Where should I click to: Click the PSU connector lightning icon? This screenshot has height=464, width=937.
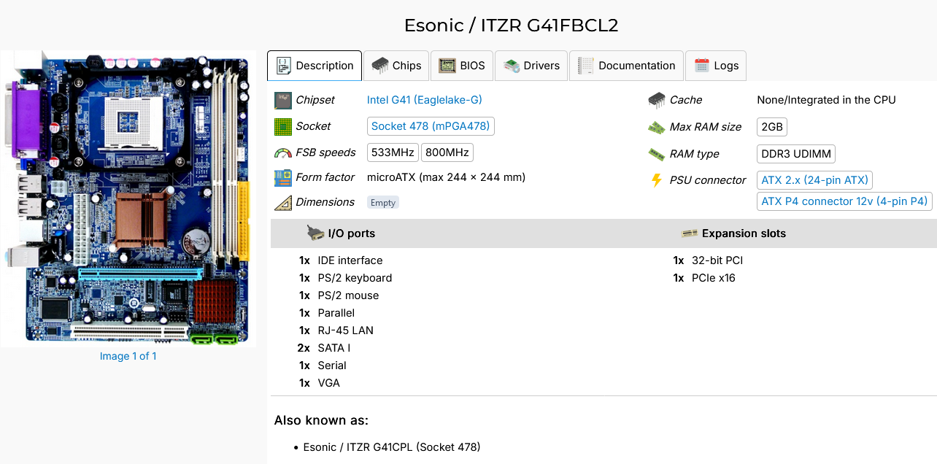[657, 180]
